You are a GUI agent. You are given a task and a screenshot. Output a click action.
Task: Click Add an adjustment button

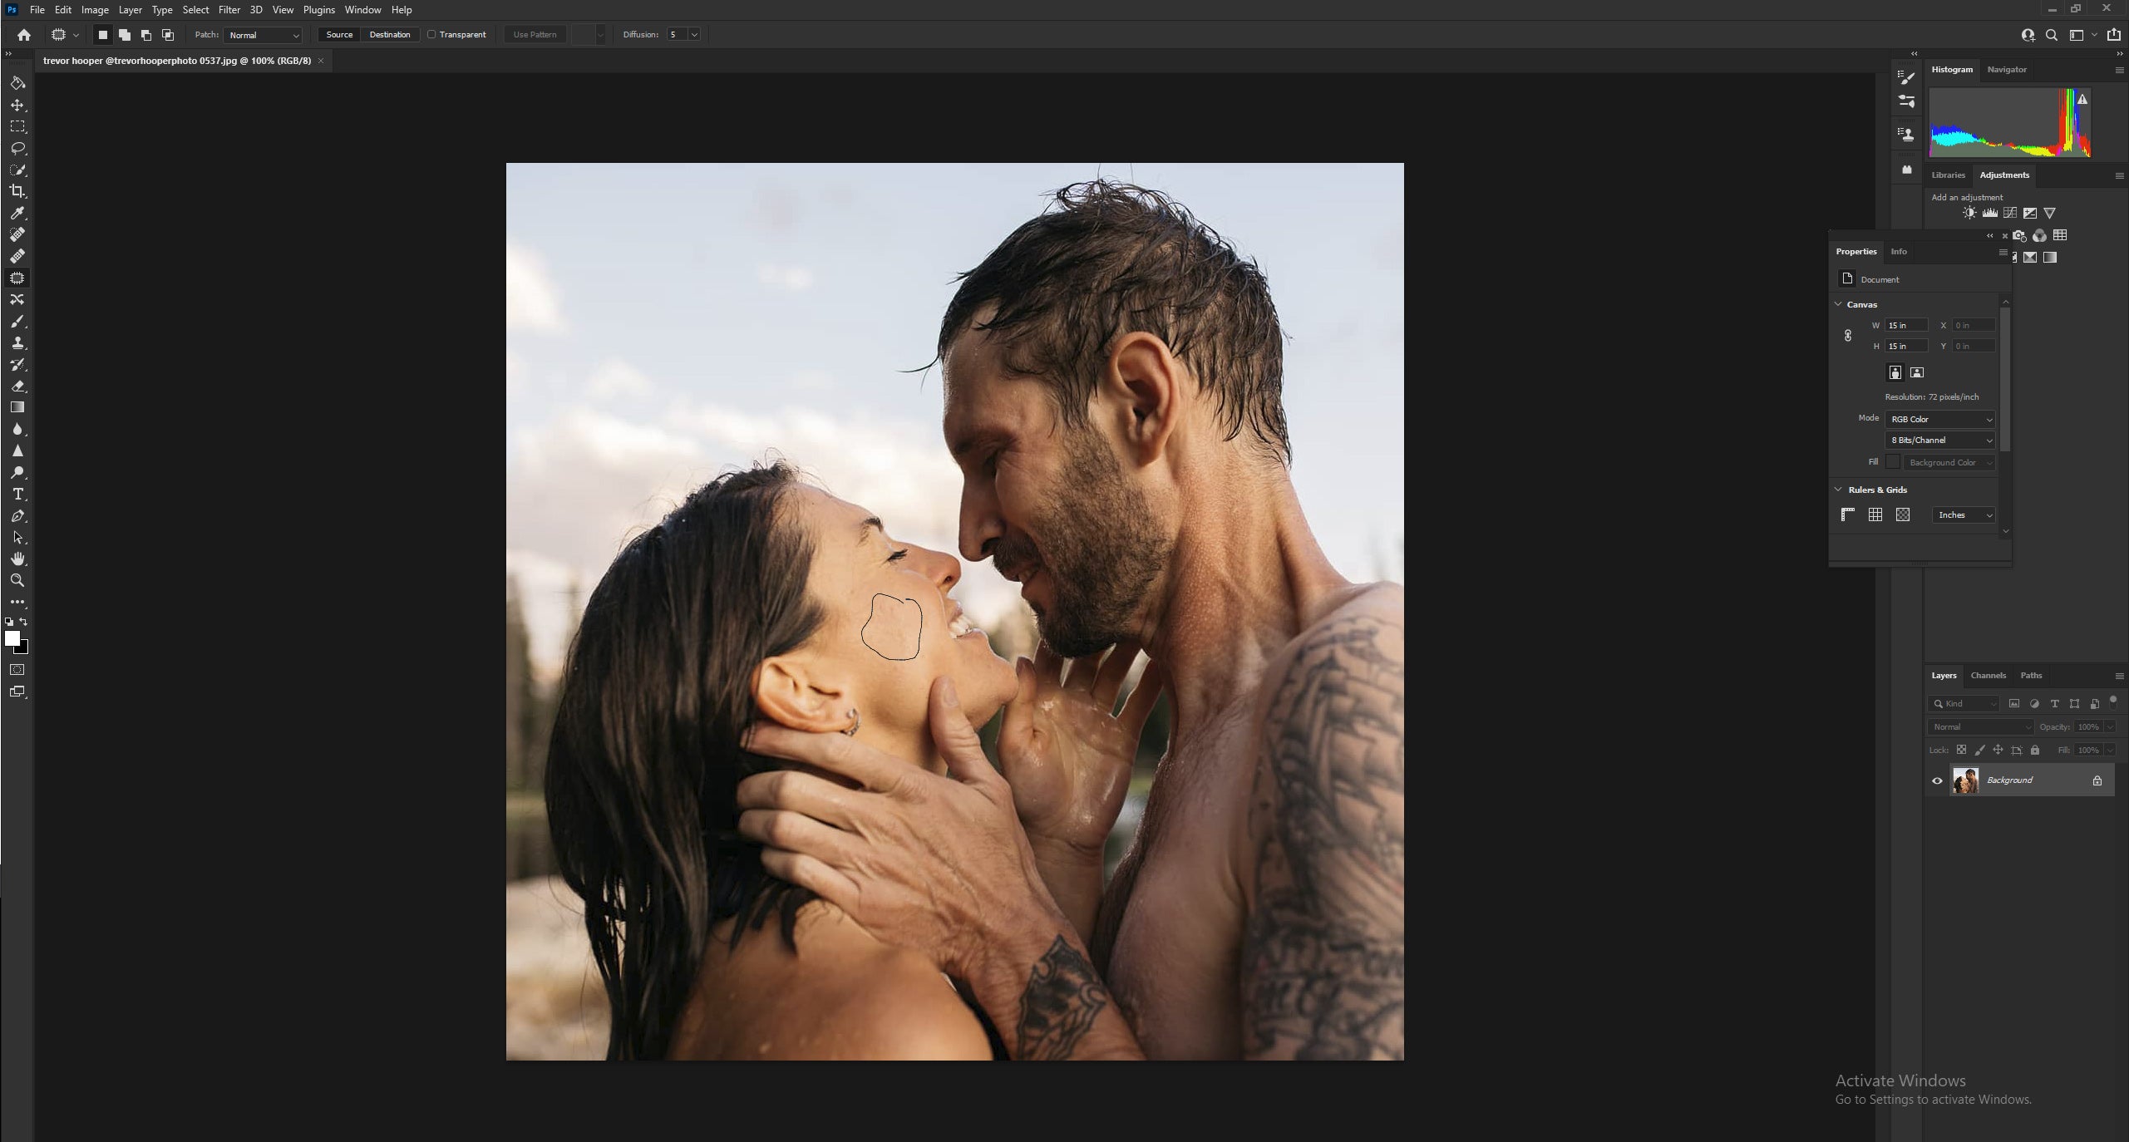coord(1966,195)
